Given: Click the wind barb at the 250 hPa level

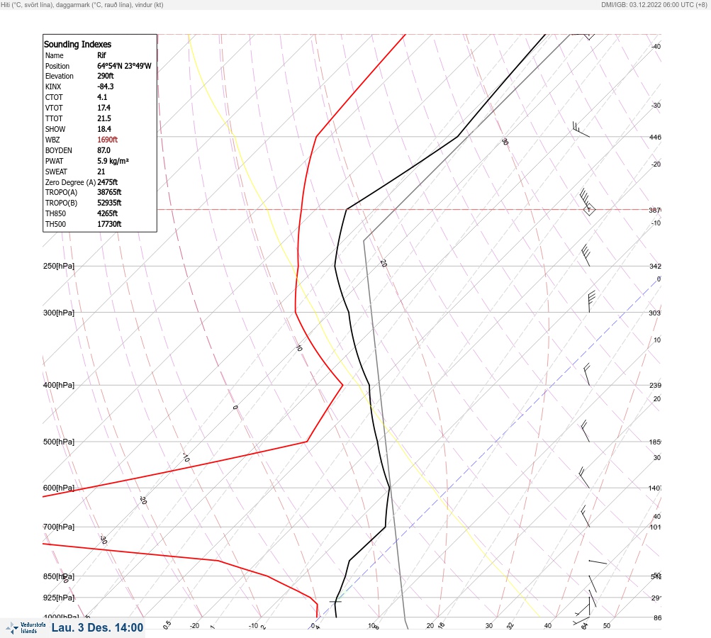Looking at the screenshot, I should pyautogui.click(x=586, y=255).
